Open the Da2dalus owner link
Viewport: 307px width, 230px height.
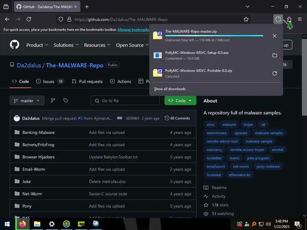(29, 65)
